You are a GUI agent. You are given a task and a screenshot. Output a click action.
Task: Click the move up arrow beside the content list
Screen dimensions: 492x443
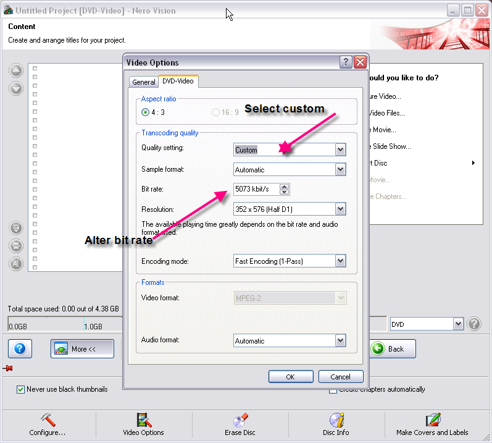click(x=16, y=70)
